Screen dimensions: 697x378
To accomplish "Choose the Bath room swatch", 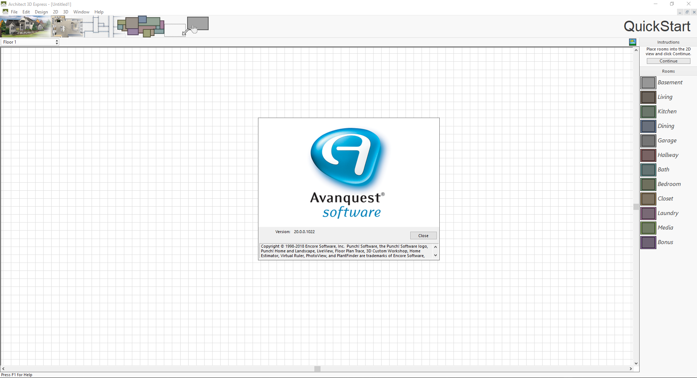I will 648,170.
